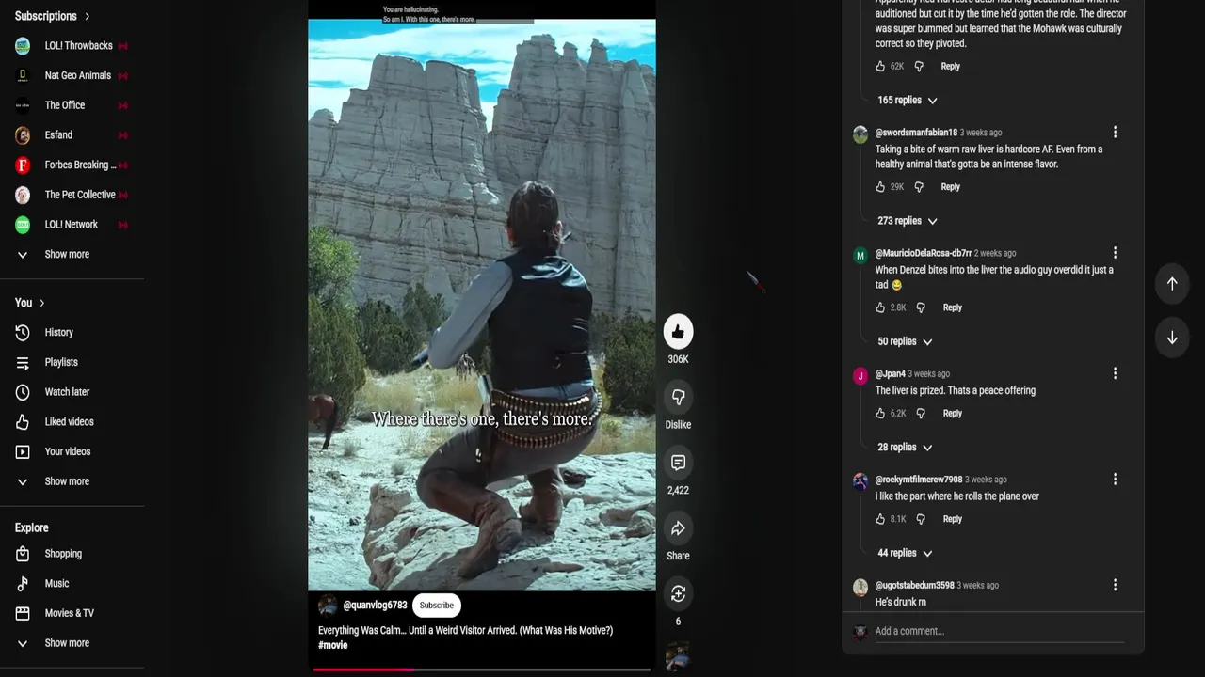Like the raw liver comment with 29K
The width and height of the screenshot is (1205, 677).
point(880,186)
